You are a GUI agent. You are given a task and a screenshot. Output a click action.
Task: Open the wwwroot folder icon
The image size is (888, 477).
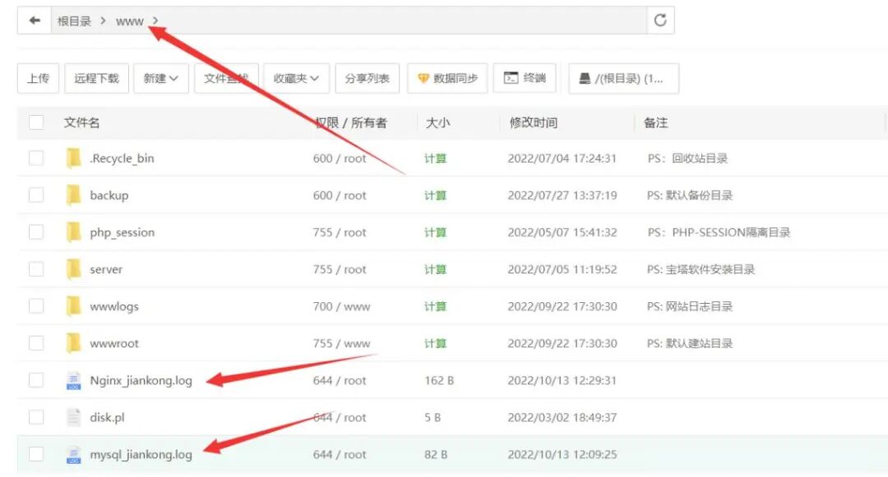click(x=74, y=343)
